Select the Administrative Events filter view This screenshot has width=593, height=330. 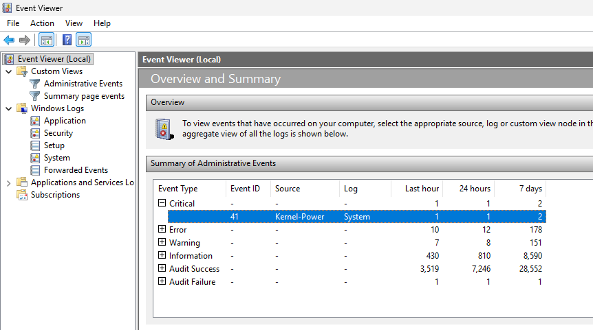coord(83,84)
